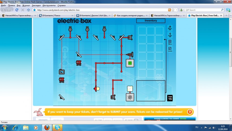Viewport: 232px width, 131px height.
Task: Select the red robot near the middle mirror
Action: point(79,63)
